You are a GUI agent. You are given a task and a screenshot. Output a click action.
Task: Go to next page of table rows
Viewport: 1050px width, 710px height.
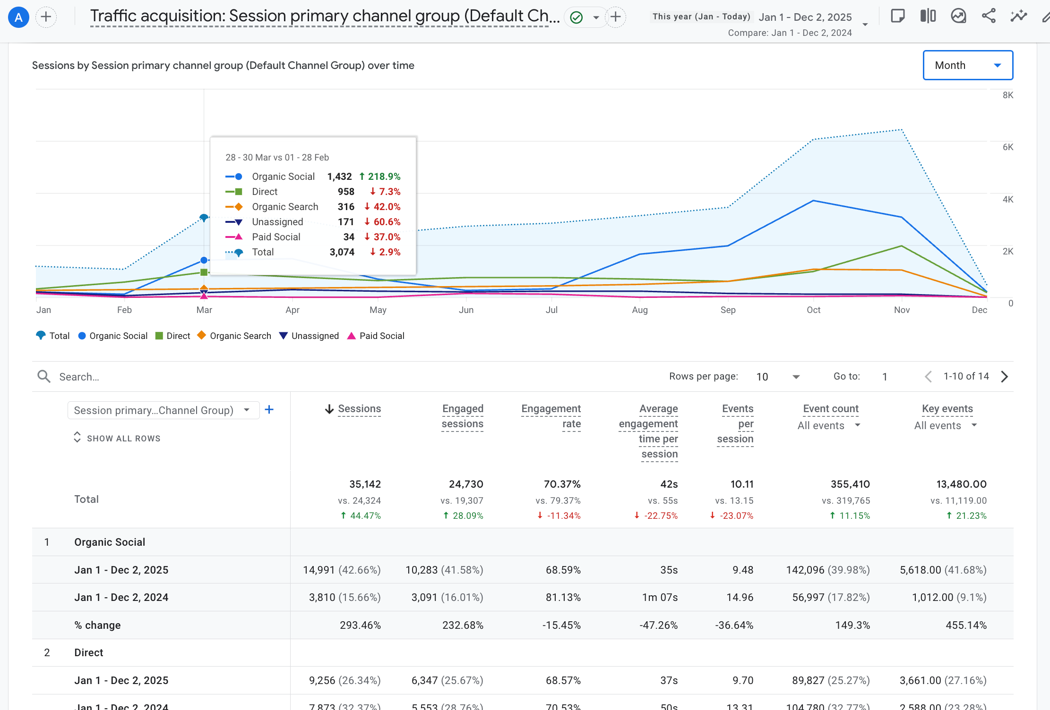1005,376
